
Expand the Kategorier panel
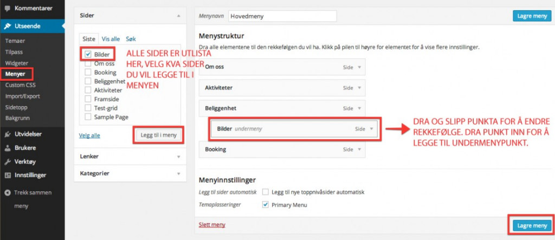click(178, 173)
